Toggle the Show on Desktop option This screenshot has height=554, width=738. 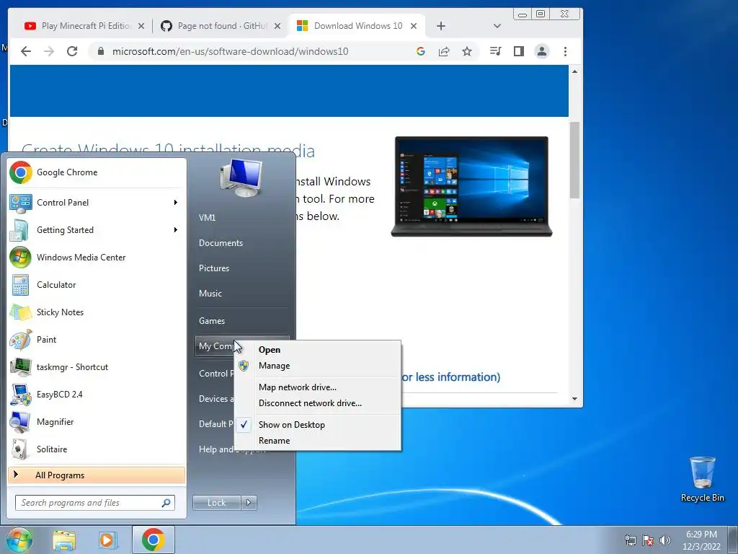318,424
